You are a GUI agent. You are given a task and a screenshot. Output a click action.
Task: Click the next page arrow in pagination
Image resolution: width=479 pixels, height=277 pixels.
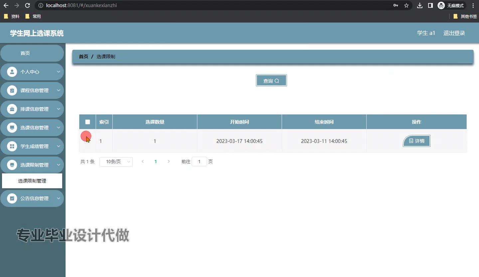(169, 161)
